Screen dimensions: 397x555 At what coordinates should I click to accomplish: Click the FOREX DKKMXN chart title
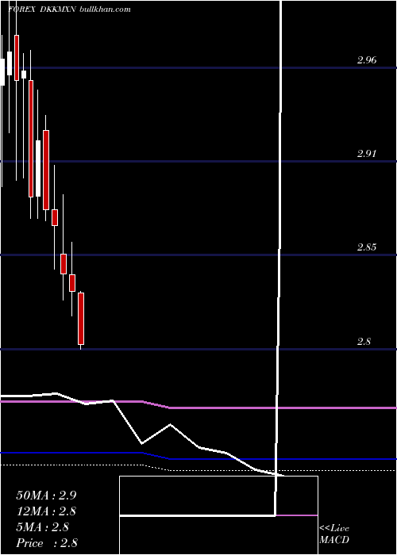tap(42, 10)
